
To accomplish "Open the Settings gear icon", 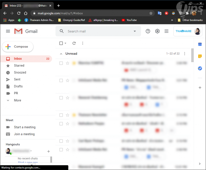I will click(157, 31).
